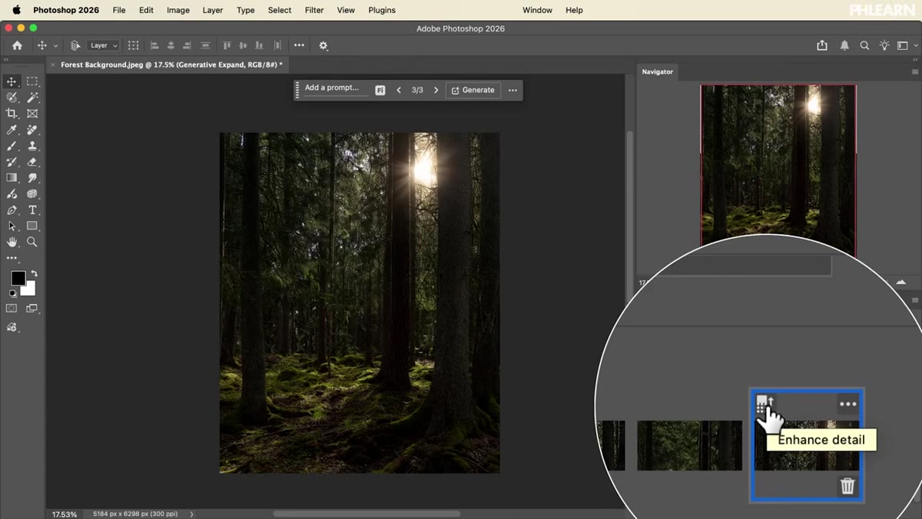This screenshot has width=922, height=519.
Task: Select the Rectangle shape tool
Action: [32, 226]
